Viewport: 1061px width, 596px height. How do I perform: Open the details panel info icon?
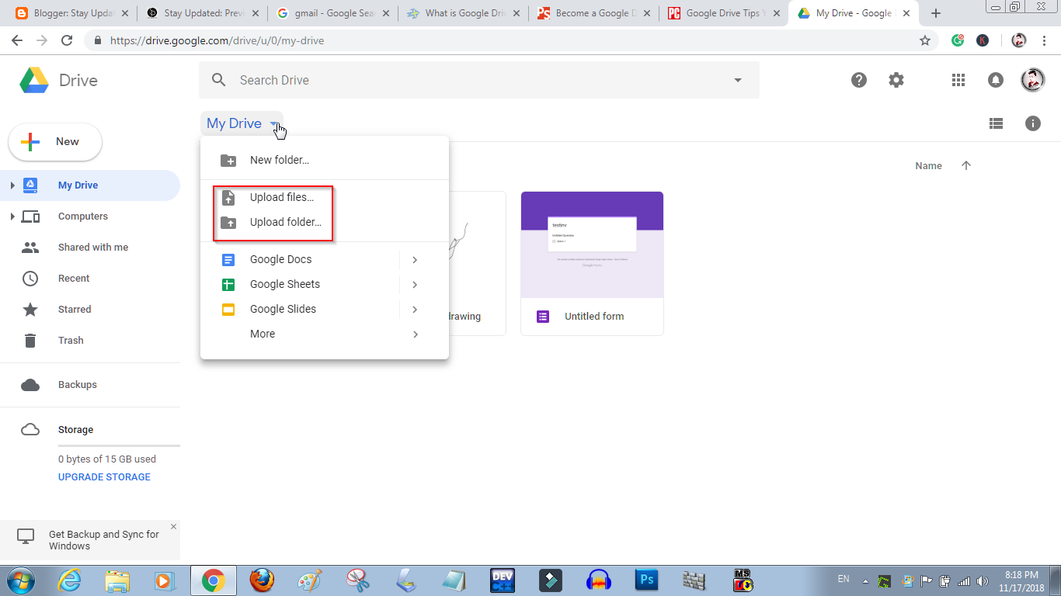click(x=1032, y=123)
